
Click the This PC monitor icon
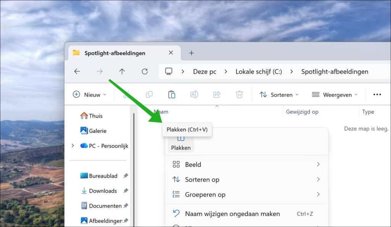pos(169,72)
